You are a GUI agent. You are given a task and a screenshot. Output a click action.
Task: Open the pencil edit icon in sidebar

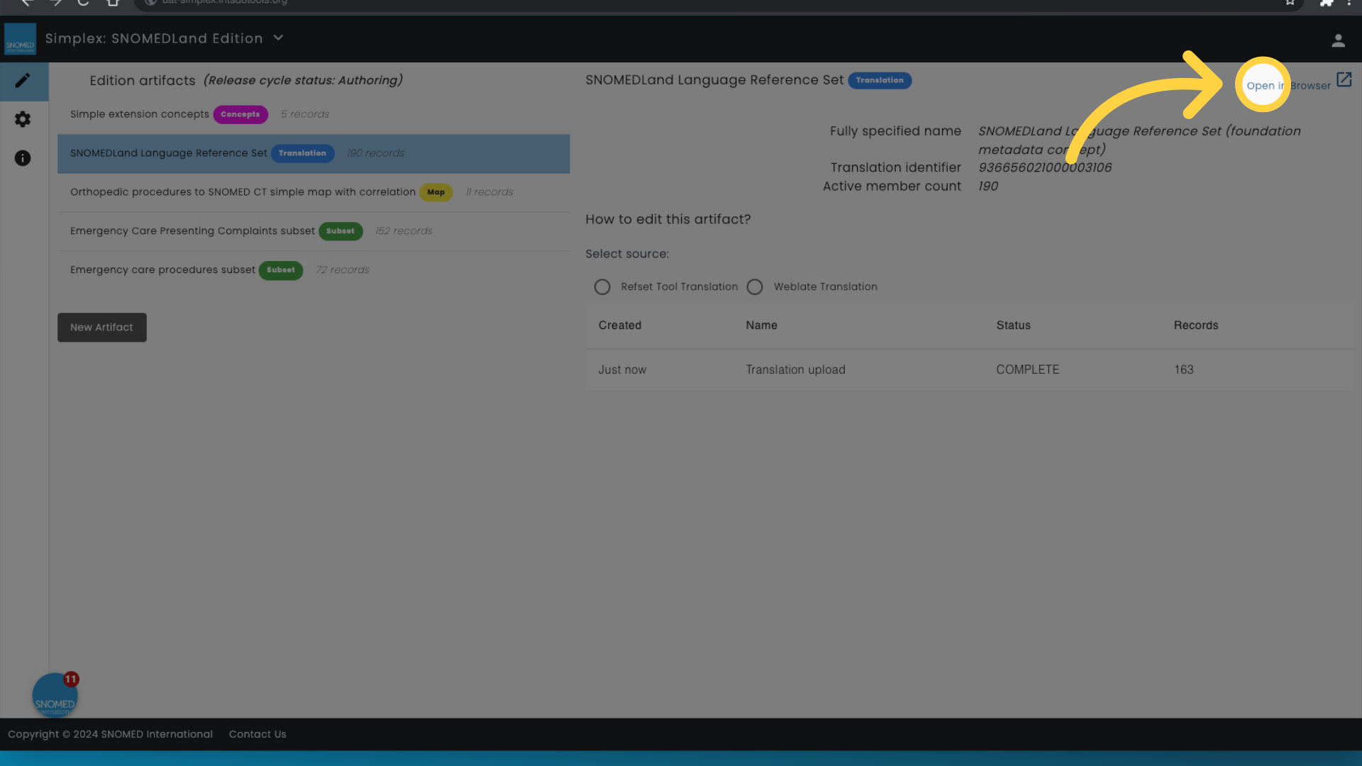point(23,81)
